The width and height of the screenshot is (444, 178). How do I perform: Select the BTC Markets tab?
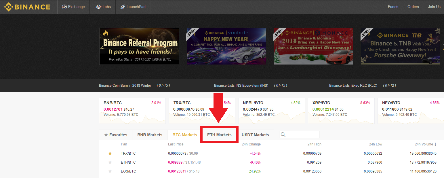click(x=185, y=135)
